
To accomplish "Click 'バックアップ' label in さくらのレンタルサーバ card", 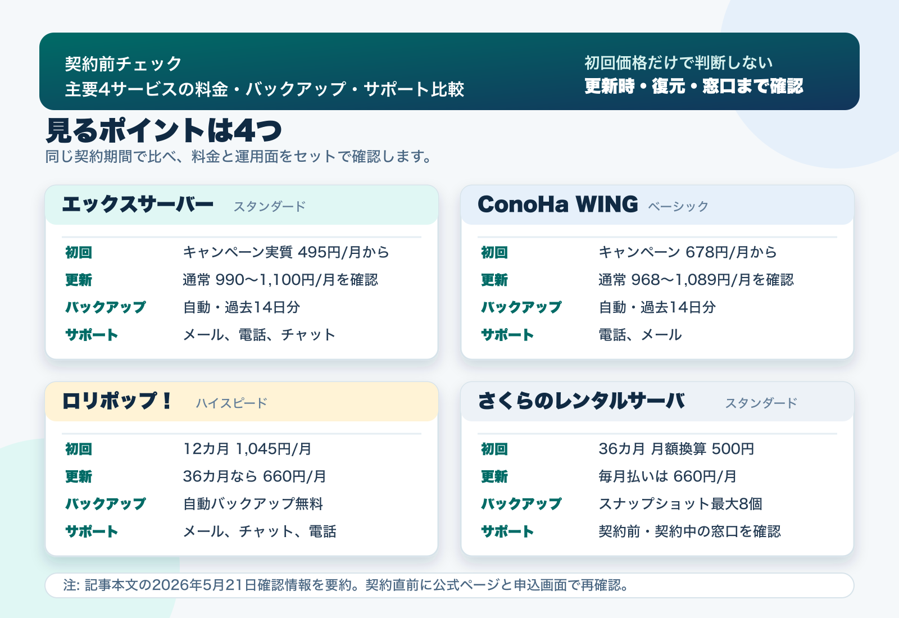I will (521, 504).
